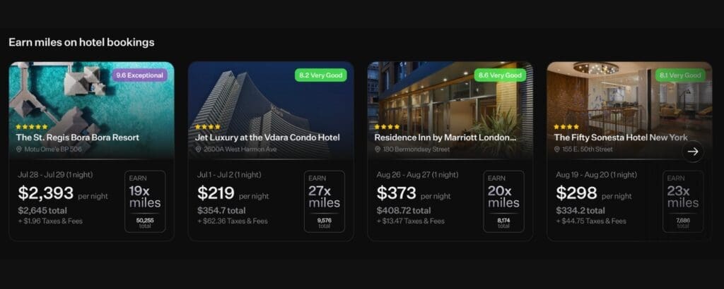Select the 9.6 Exceptional rating badge
Viewport: 724px width, 289px height.
pyautogui.click(x=139, y=75)
